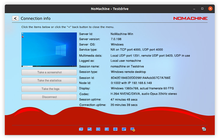
Task: Click the fullscreen on all monitors icon labeled ALL
Action: [x=81, y=129]
